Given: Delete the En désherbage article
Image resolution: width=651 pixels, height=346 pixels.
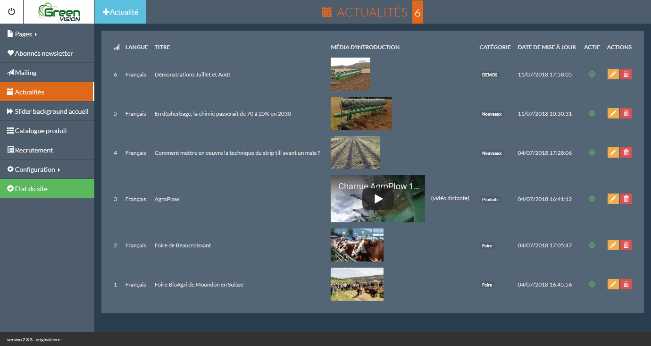Looking at the screenshot, I should (626, 113).
